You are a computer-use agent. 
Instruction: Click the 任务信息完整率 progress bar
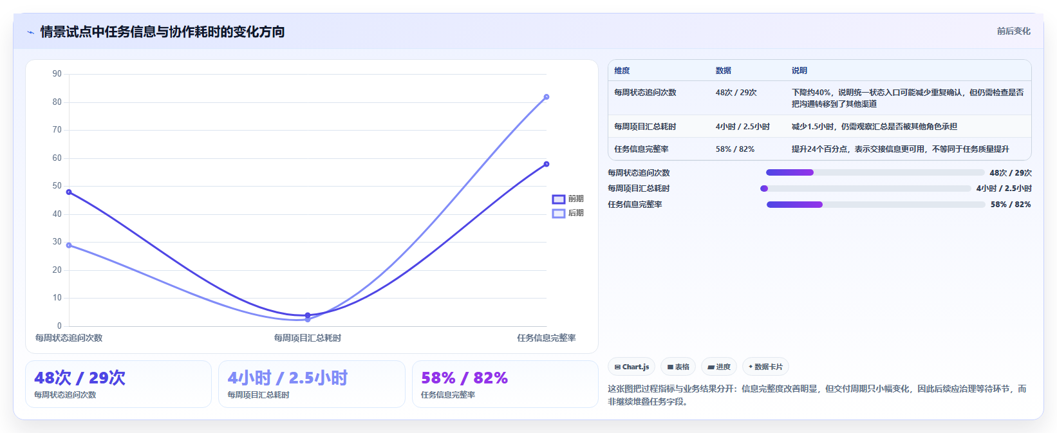point(875,205)
